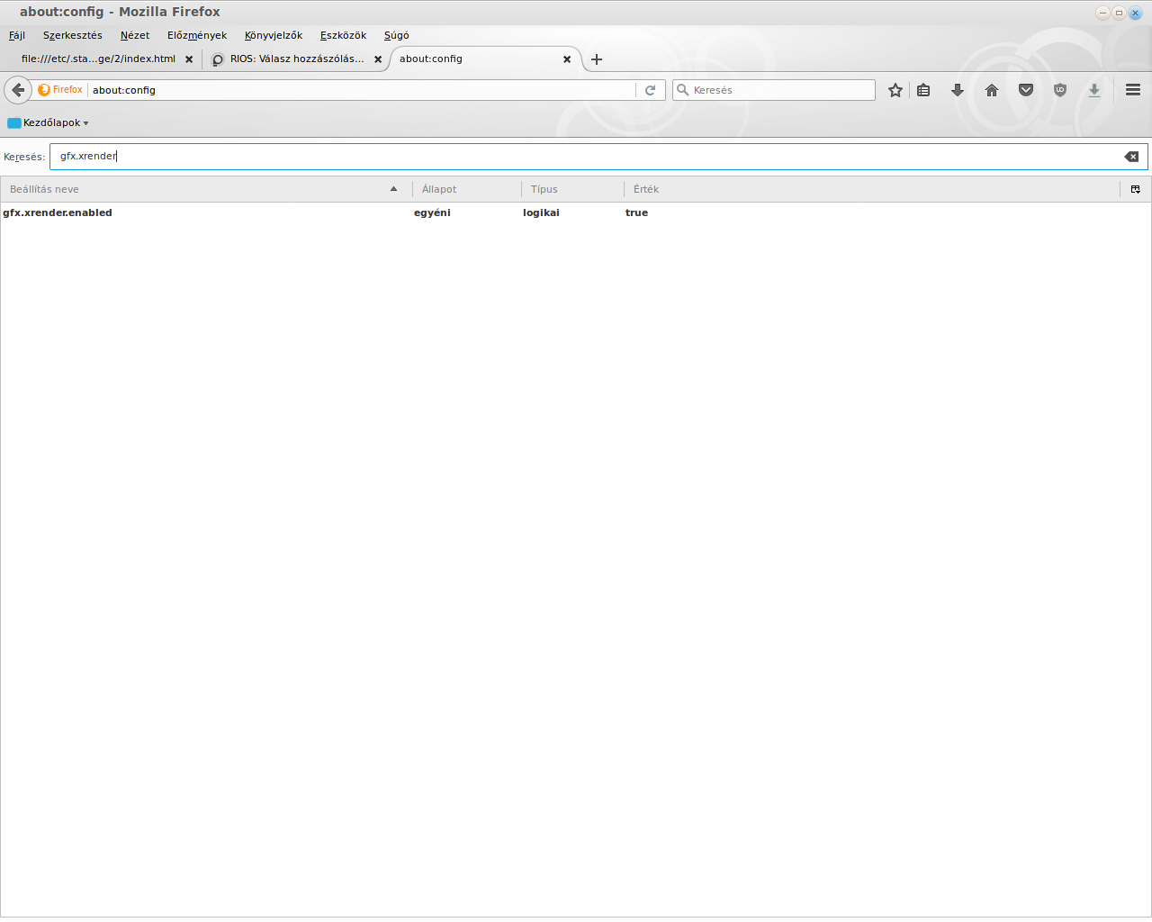Reload the current page
Screen dimensions: 1152x922
click(x=650, y=90)
